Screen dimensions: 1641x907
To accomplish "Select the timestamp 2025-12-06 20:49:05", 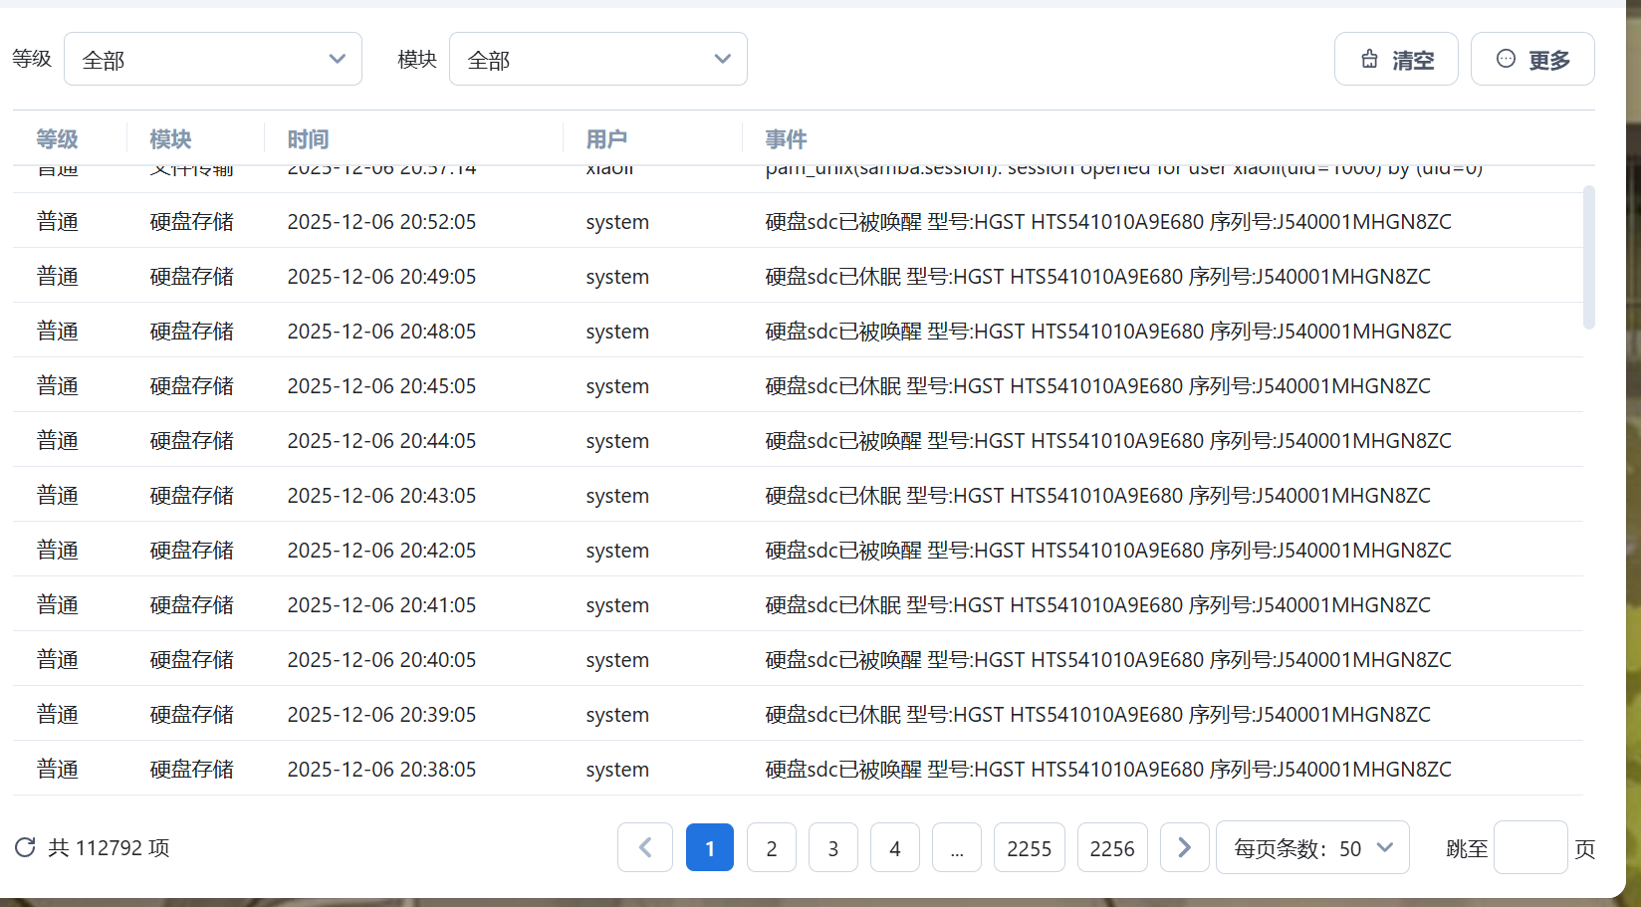I will (381, 277).
